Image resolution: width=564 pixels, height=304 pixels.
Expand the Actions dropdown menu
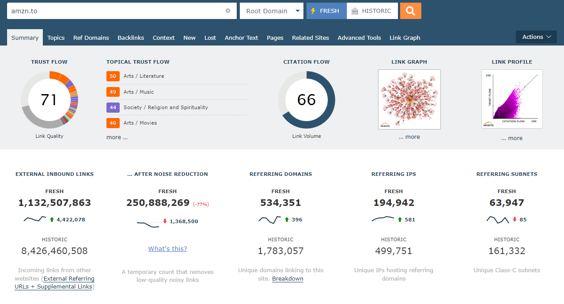pos(536,37)
